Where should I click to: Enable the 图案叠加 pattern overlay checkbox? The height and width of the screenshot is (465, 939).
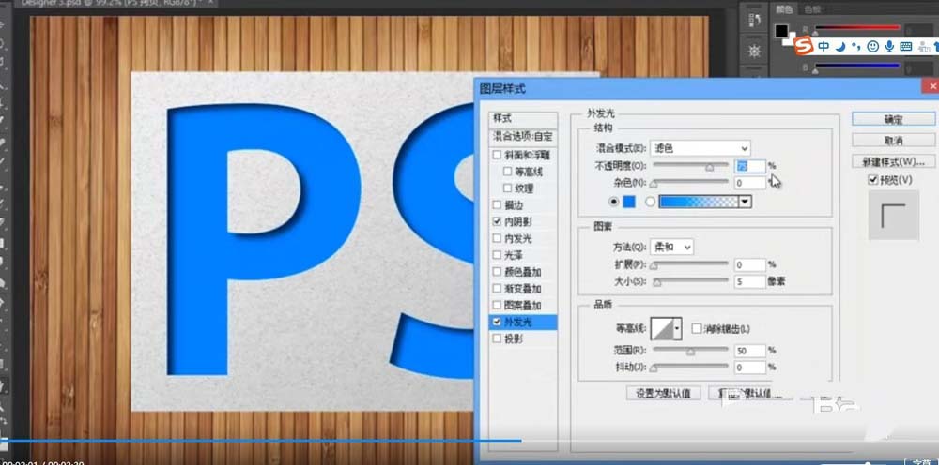(497, 306)
